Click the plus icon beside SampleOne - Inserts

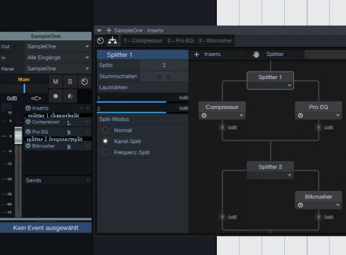[x=109, y=31]
